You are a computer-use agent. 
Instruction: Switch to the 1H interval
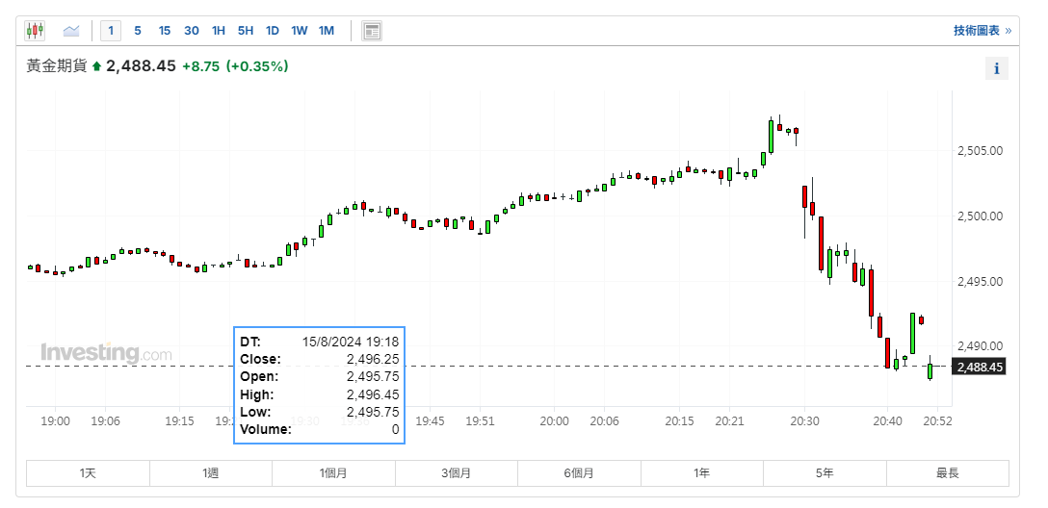tap(219, 31)
